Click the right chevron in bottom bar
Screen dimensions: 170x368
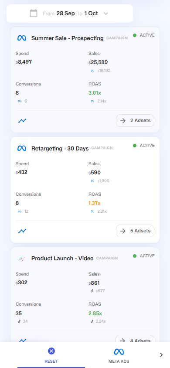(x=161, y=355)
